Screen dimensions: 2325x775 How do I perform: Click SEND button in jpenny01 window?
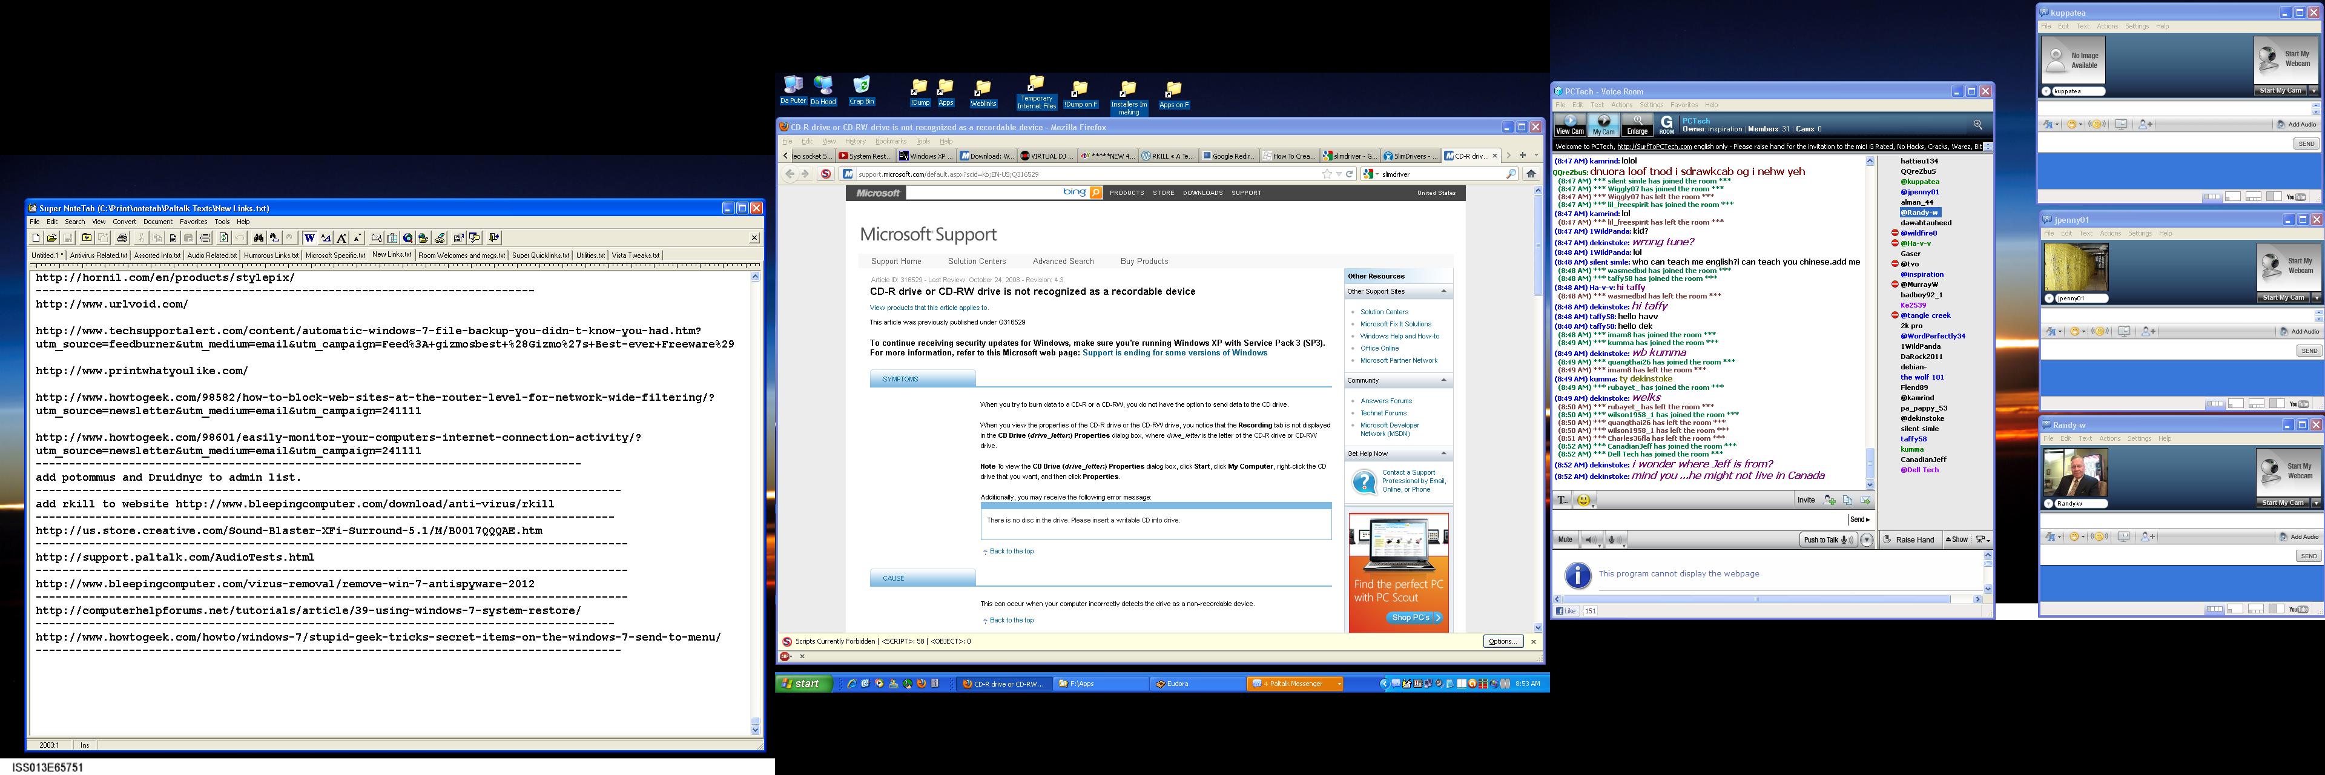2309,351
